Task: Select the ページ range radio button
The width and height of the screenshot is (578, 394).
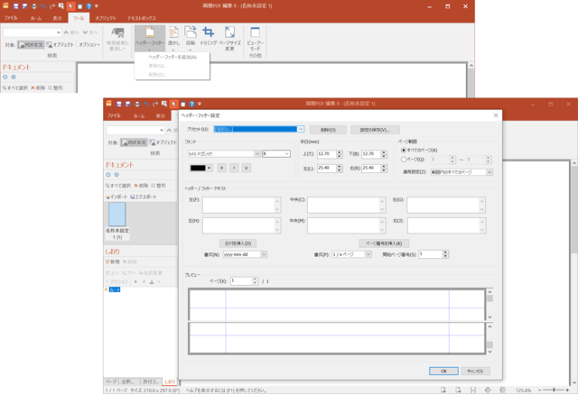Action: click(404, 159)
